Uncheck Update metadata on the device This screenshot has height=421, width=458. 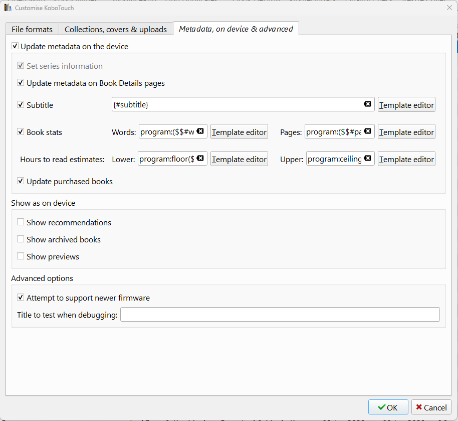[15, 47]
